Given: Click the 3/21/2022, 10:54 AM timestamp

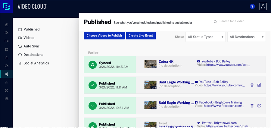Looking at the screenshot, I should (114, 108).
